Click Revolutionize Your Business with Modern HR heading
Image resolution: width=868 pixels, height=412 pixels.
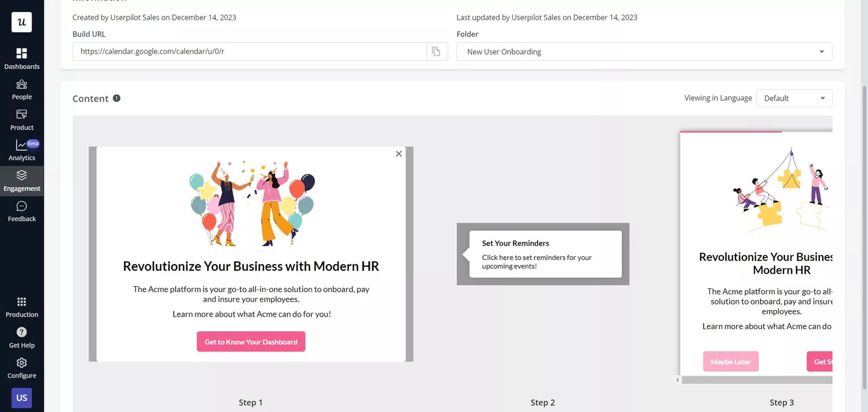pyautogui.click(x=251, y=266)
